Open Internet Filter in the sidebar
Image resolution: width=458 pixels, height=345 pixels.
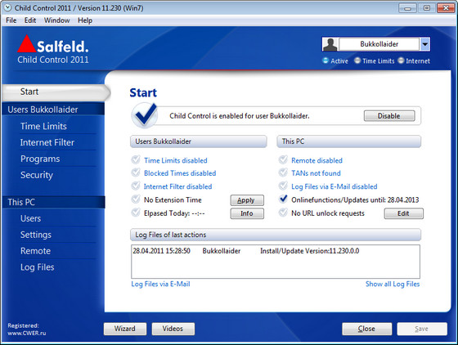[47, 142]
